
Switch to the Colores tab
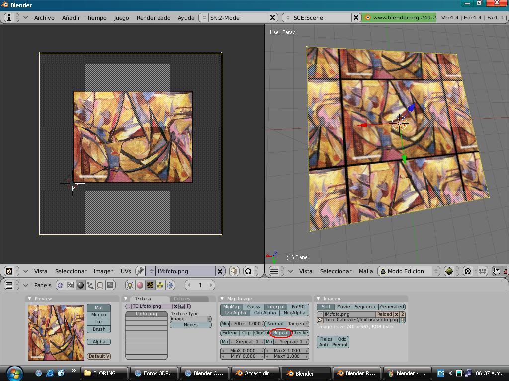point(188,298)
